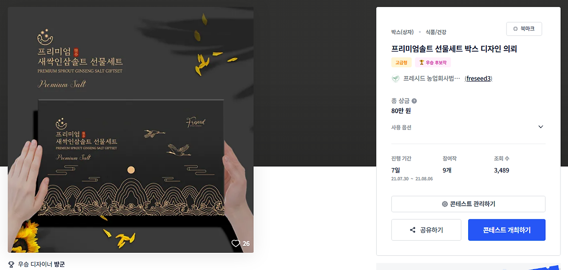Open winner designer 방군 profile
The image size is (568, 270).
(59, 264)
